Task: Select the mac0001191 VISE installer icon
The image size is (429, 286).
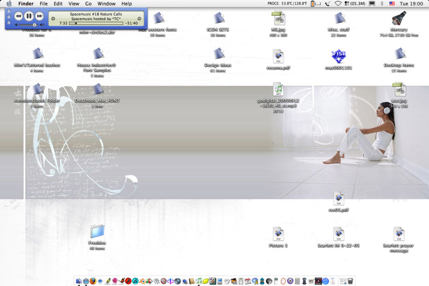Action: pyautogui.click(x=339, y=57)
